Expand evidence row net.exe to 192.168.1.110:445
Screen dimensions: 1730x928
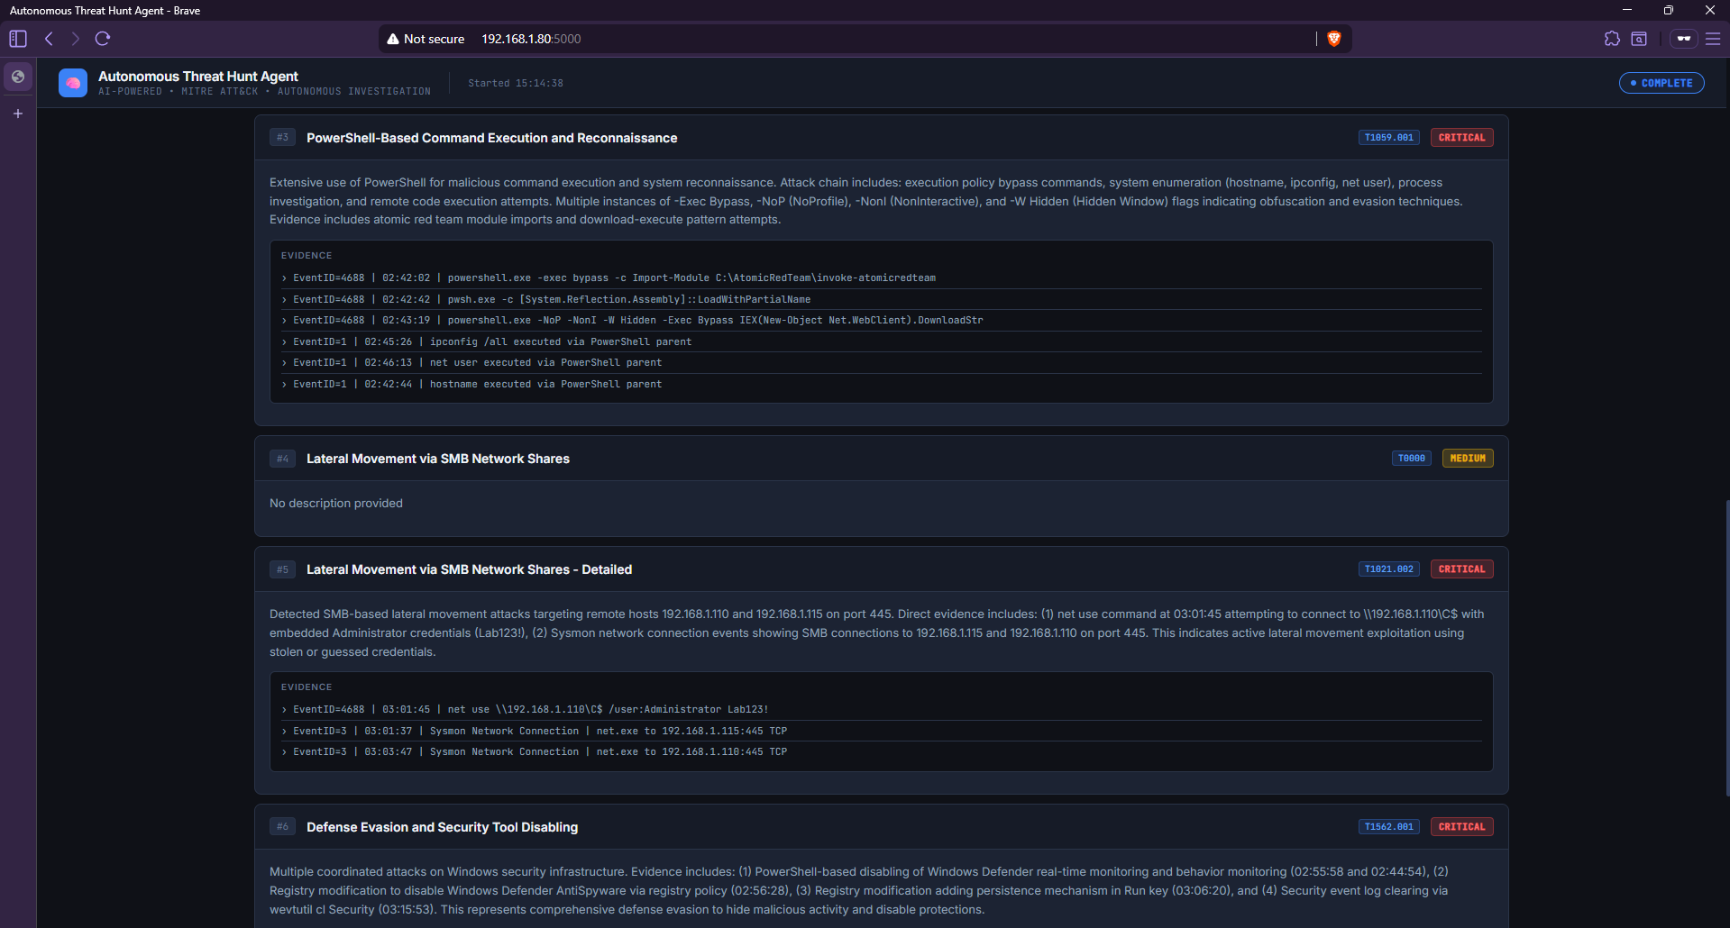(881, 752)
